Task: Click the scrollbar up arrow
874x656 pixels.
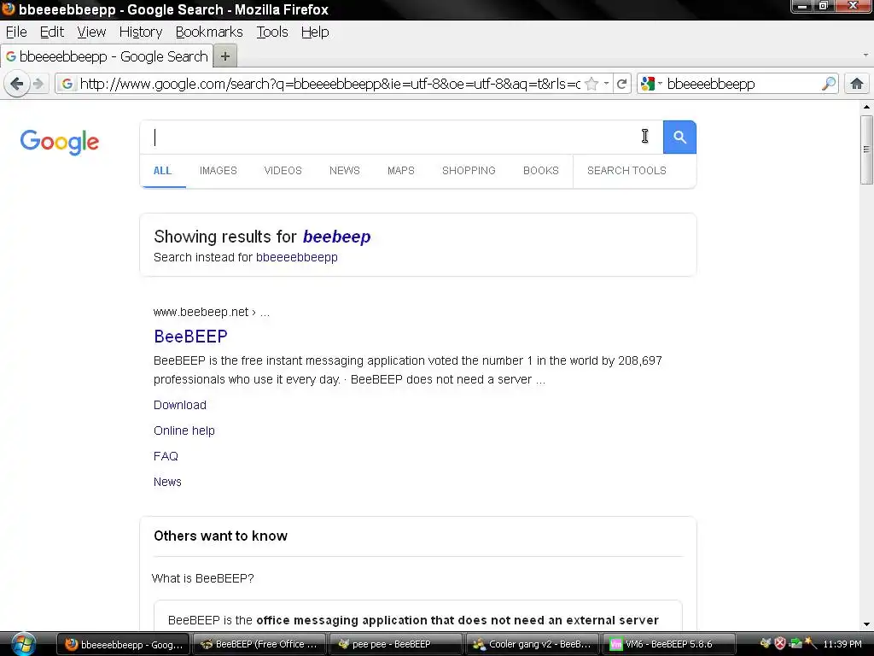Action: click(x=866, y=107)
